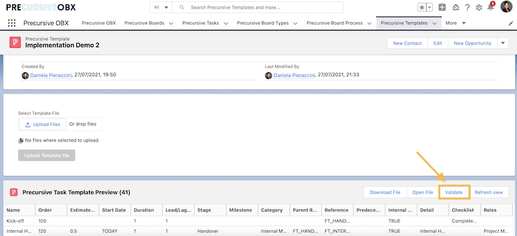
Task: Focus the Search Precursive Templates field
Action: (x=257, y=7)
